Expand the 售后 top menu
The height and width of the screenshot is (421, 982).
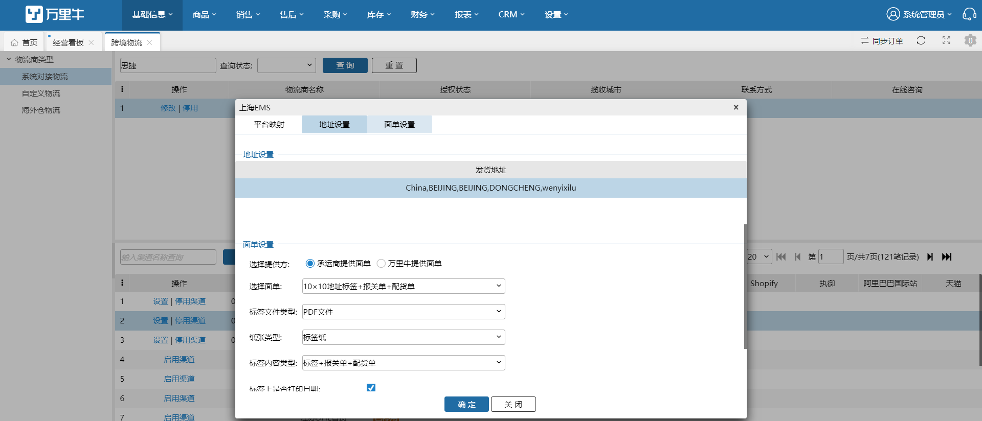click(x=292, y=15)
